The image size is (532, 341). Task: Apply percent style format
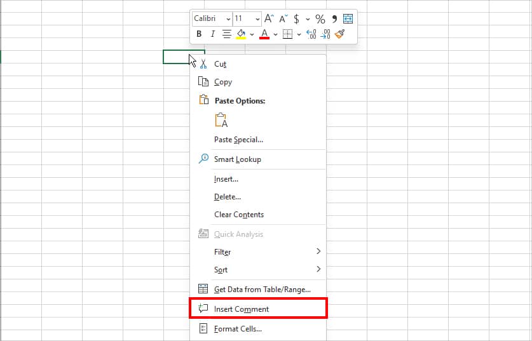point(320,18)
